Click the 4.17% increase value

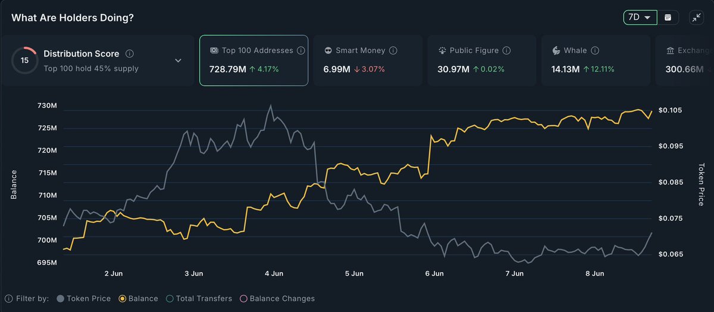point(268,69)
